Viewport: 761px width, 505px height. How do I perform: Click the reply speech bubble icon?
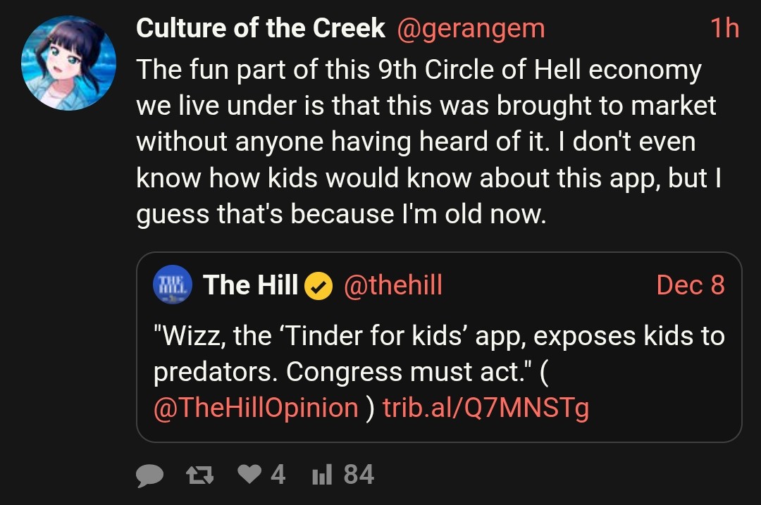[149, 475]
